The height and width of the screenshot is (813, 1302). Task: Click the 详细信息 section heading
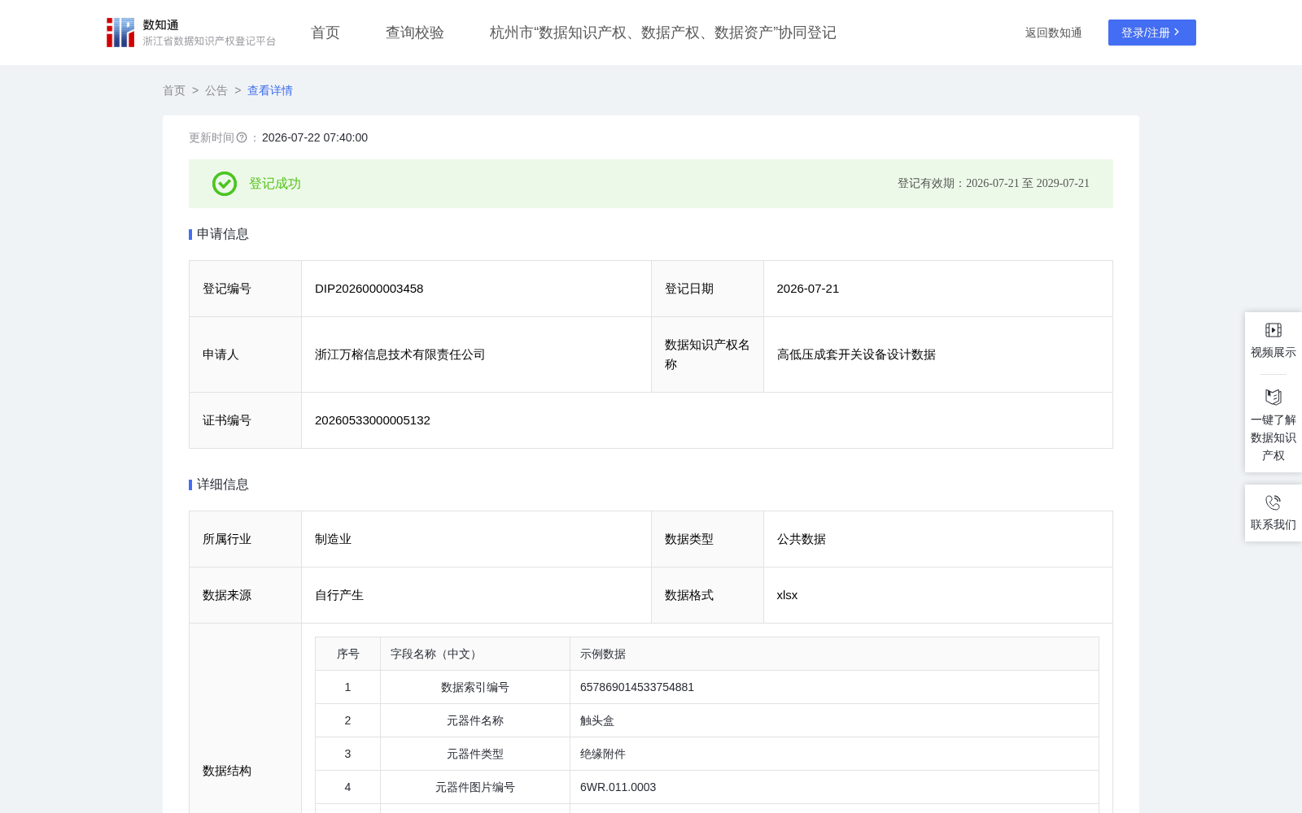coord(223,485)
